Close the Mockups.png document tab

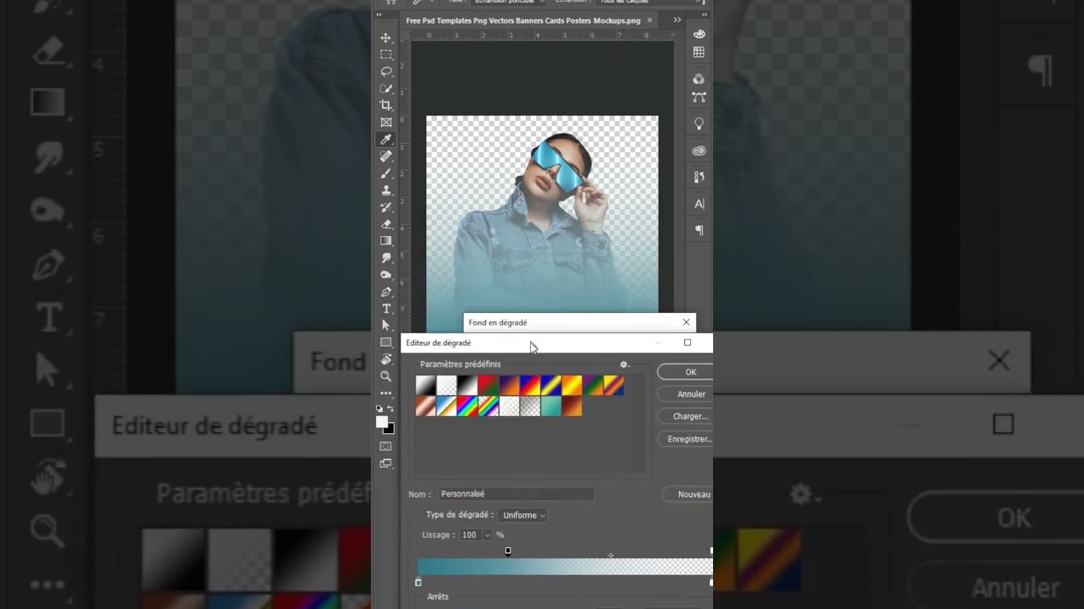[650, 20]
